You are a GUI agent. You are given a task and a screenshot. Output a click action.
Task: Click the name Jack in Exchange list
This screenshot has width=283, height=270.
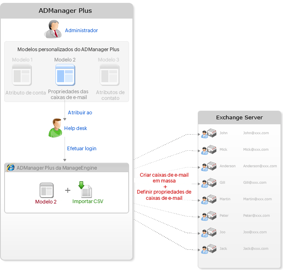(223, 249)
